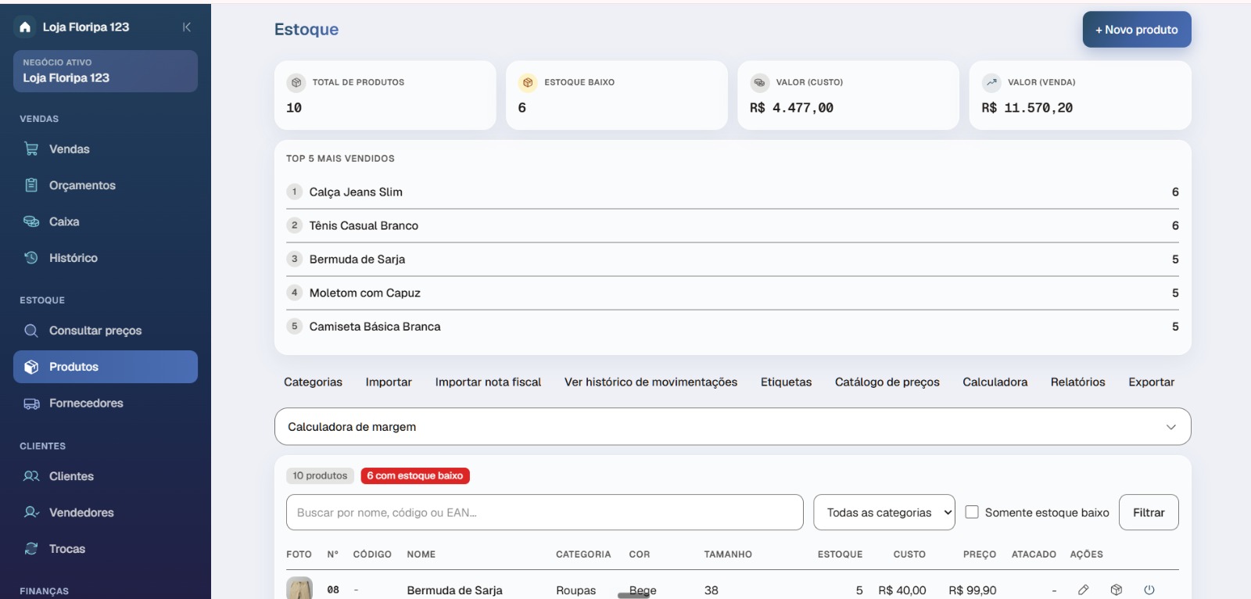
Task: Click the Filtrar button
Action: (1149, 512)
